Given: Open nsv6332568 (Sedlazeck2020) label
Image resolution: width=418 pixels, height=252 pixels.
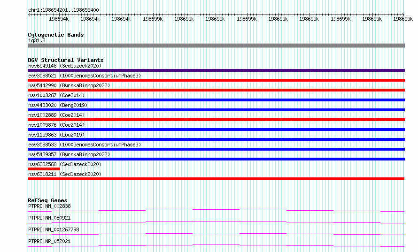Looking at the screenshot, I should pos(65,164).
